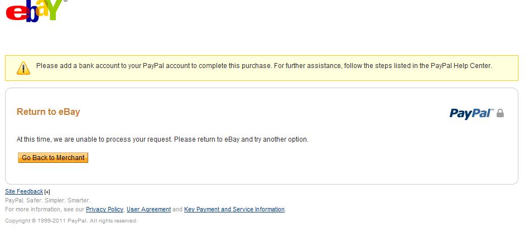Open the Privacy Policy link
This screenshot has height=232, width=529.
(104, 210)
